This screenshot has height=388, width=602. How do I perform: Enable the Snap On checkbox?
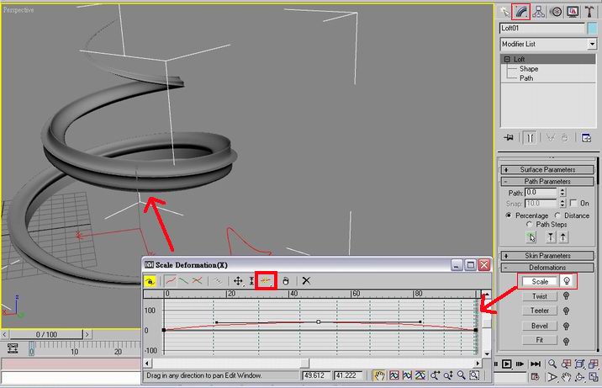click(x=573, y=204)
